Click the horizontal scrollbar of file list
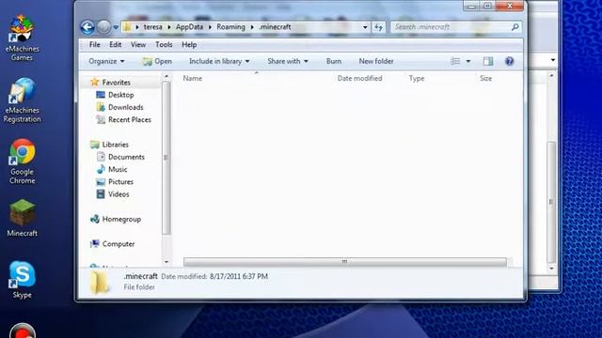 (345, 262)
